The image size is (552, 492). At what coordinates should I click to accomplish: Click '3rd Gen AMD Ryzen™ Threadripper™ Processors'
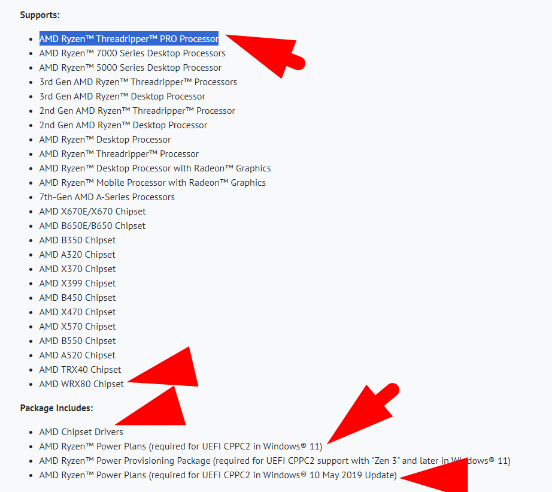pyautogui.click(x=138, y=82)
